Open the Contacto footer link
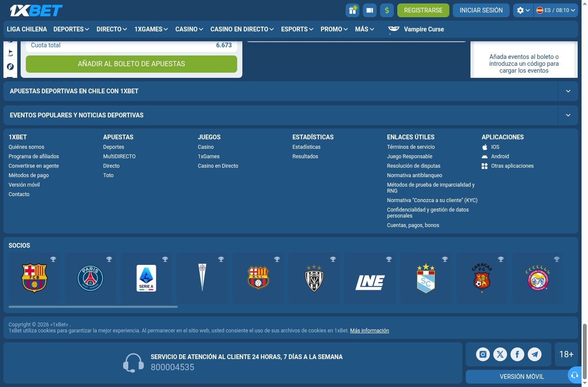Screen dimensions: 588x387 tap(19, 194)
